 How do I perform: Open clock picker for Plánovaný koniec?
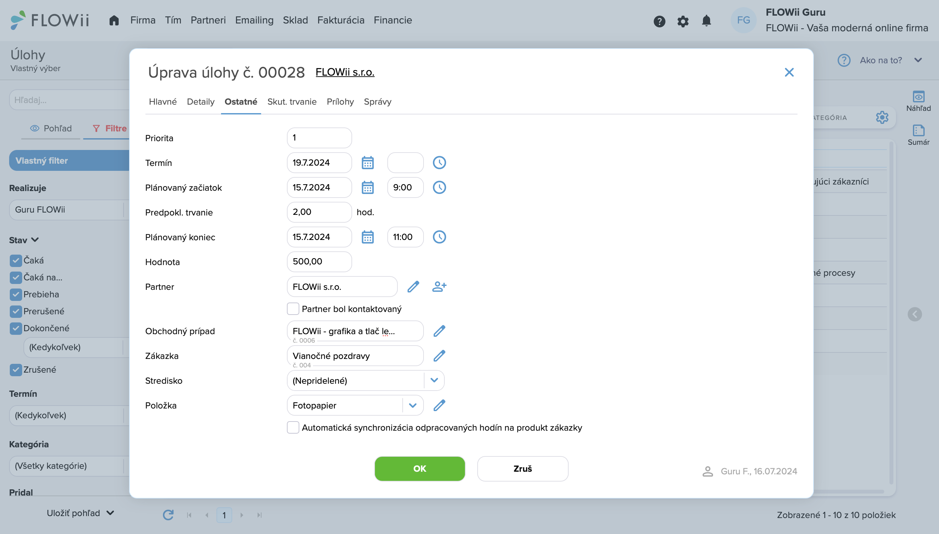point(439,237)
